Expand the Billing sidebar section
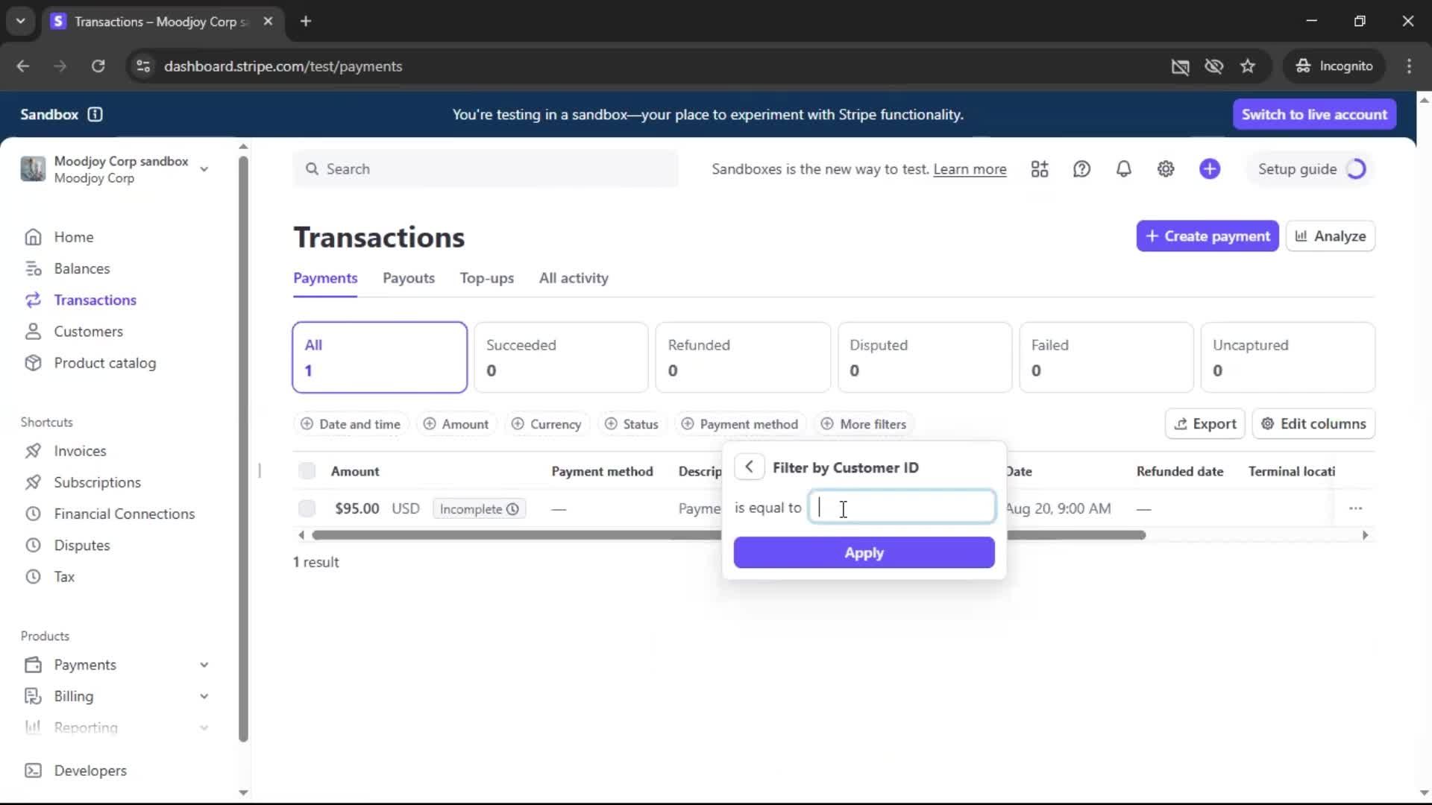 click(204, 696)
